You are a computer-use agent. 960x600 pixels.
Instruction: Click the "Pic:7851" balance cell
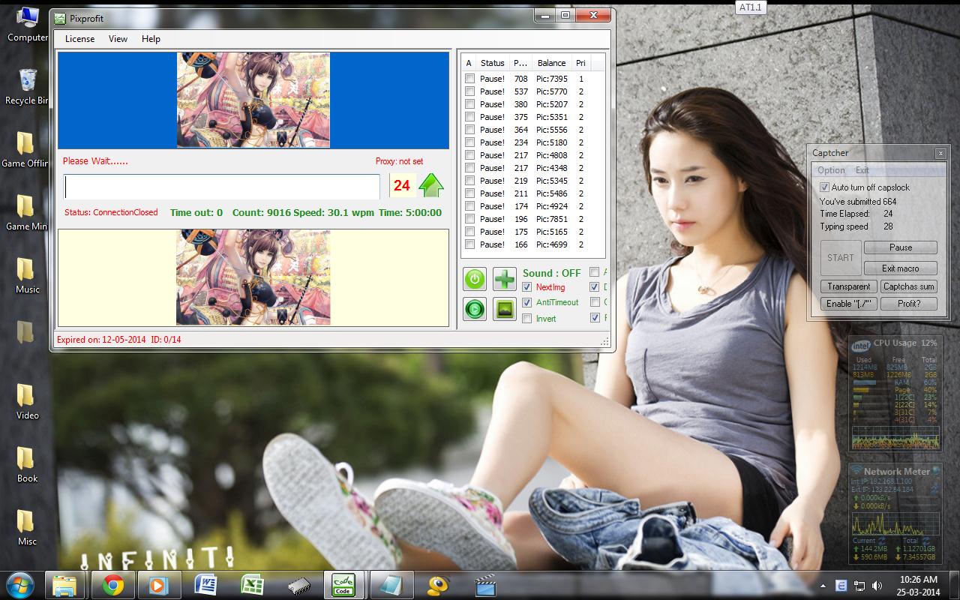[552, 219]
